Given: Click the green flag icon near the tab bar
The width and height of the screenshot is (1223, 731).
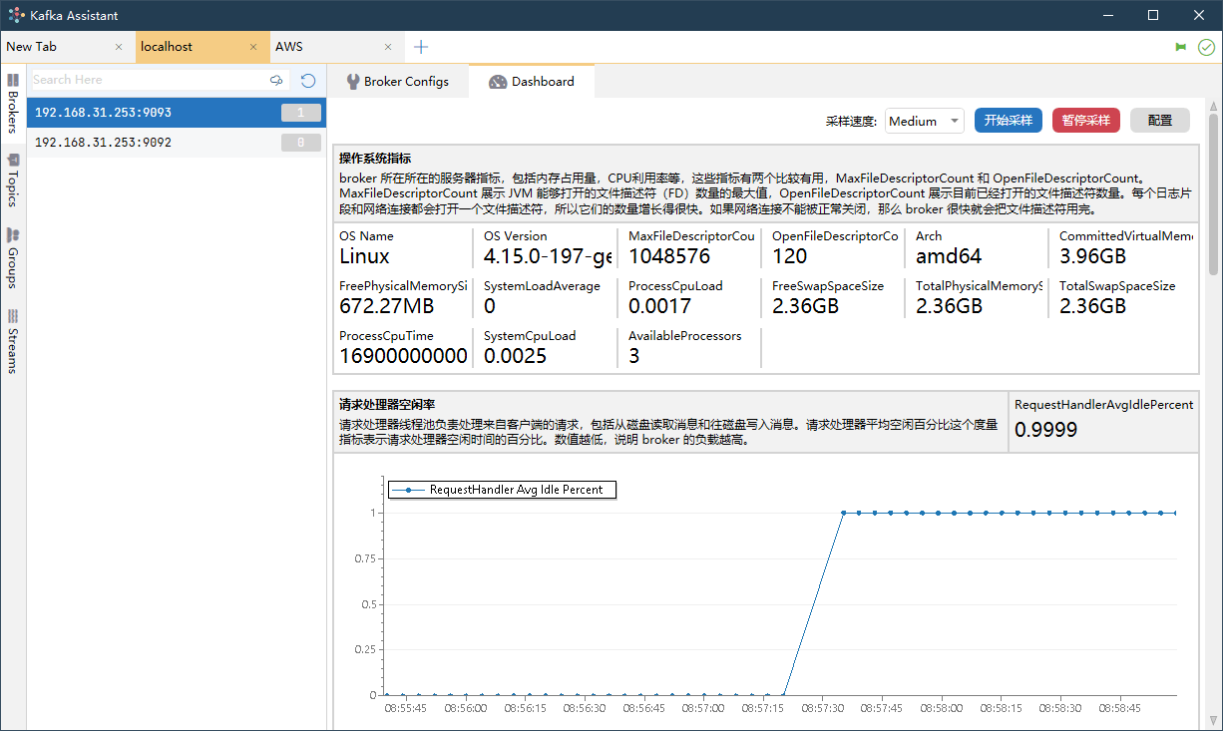Looking at the screenshot, I should (x=1180, y=46).
